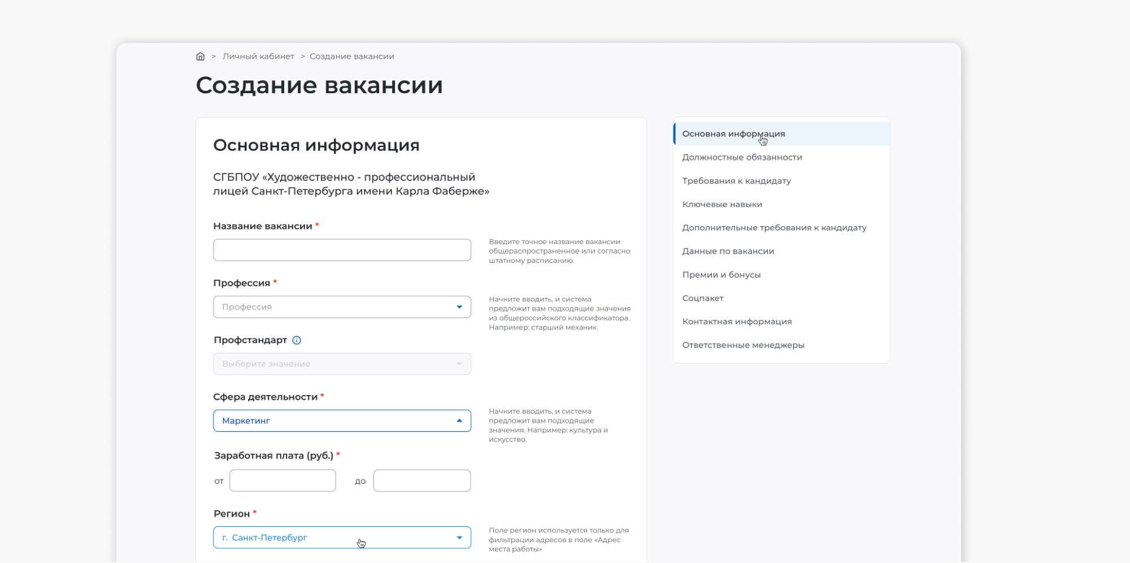Collapse the Сфера деятельности dropdown arrow
This screenshot has width=1130, height=563.
[459, 421]
